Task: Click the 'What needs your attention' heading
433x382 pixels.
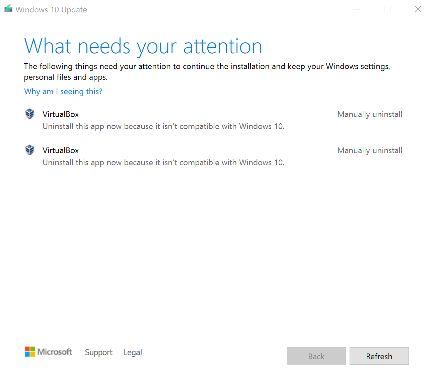Action: [143, 47]
